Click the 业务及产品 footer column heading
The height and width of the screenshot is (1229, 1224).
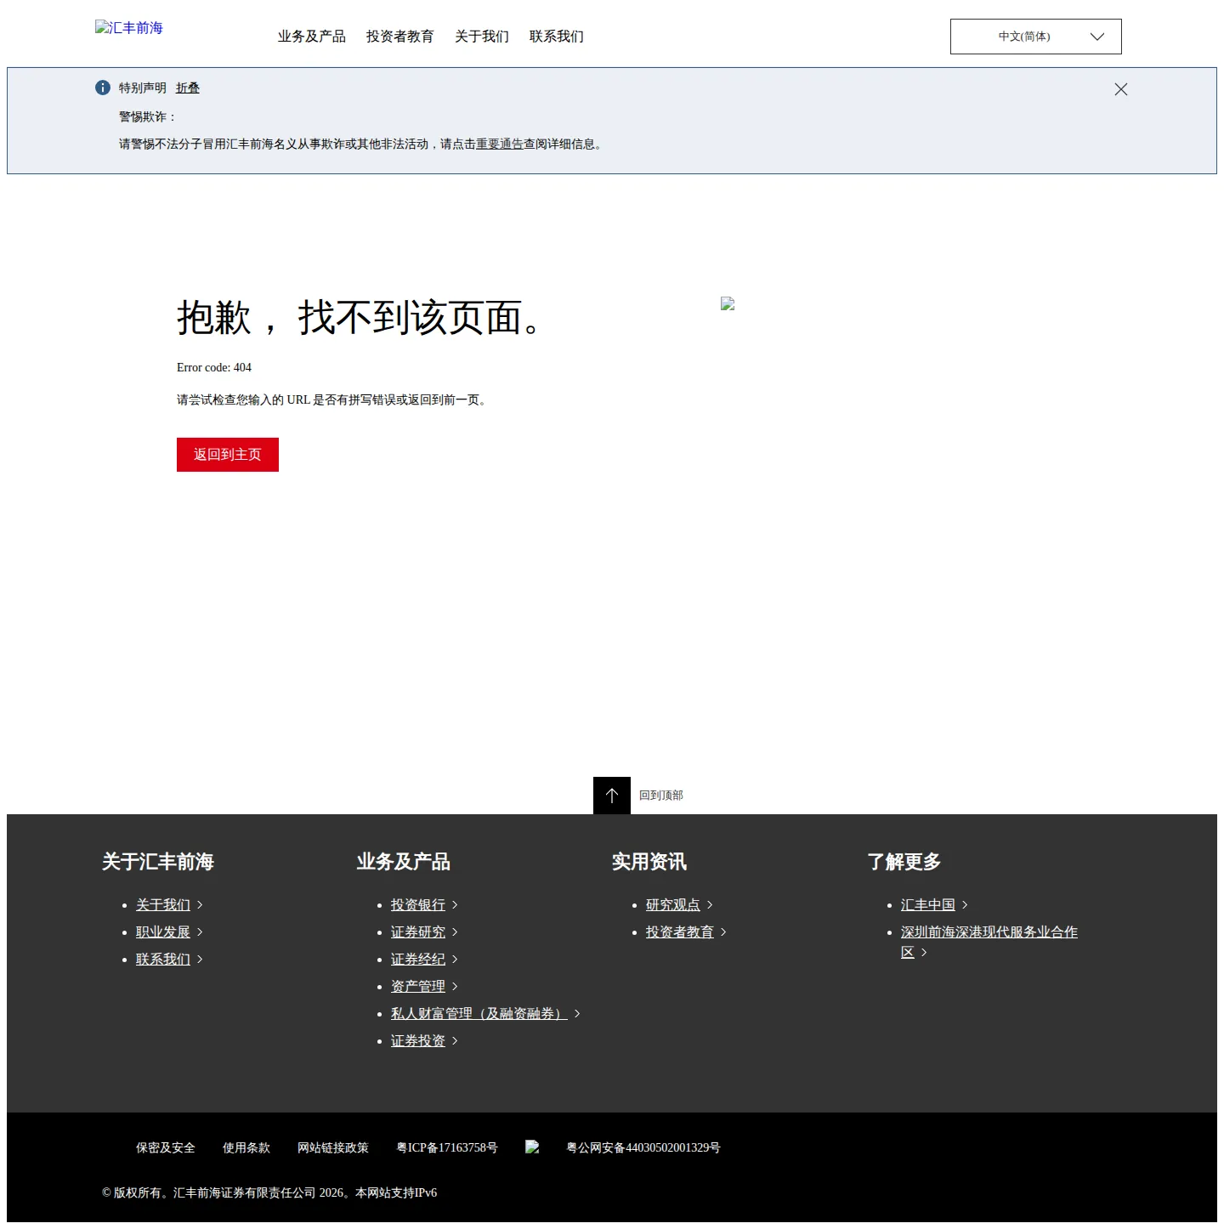[404, 862]
